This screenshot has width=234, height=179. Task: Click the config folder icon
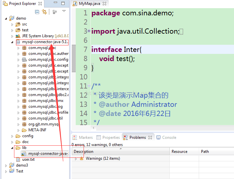(18, 136)
